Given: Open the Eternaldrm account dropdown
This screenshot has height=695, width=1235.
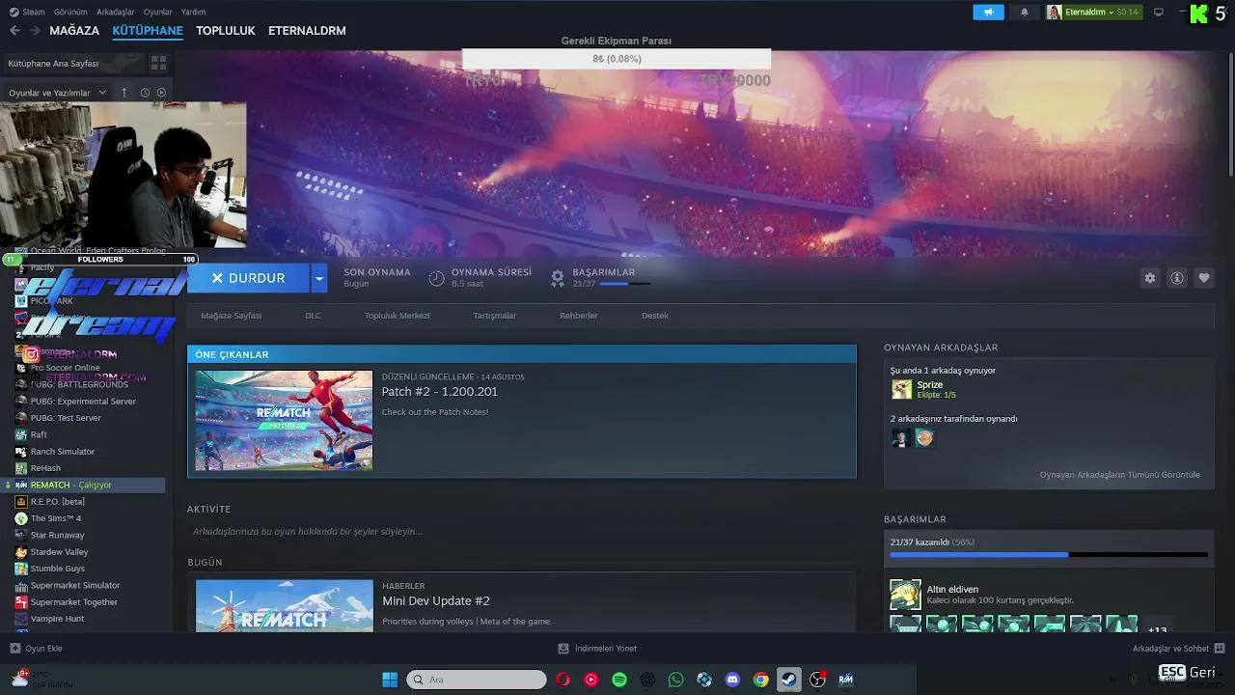Looking at the screenshot, I should [x=1093, y=13].
